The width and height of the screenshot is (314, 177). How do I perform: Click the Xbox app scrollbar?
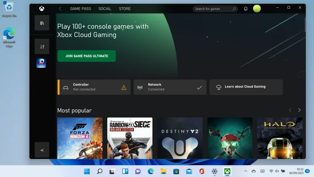[x=305, y=25]
